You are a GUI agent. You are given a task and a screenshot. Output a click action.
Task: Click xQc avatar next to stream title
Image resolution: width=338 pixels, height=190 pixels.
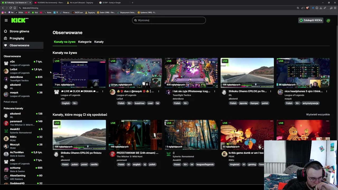[x=57, y=92]
